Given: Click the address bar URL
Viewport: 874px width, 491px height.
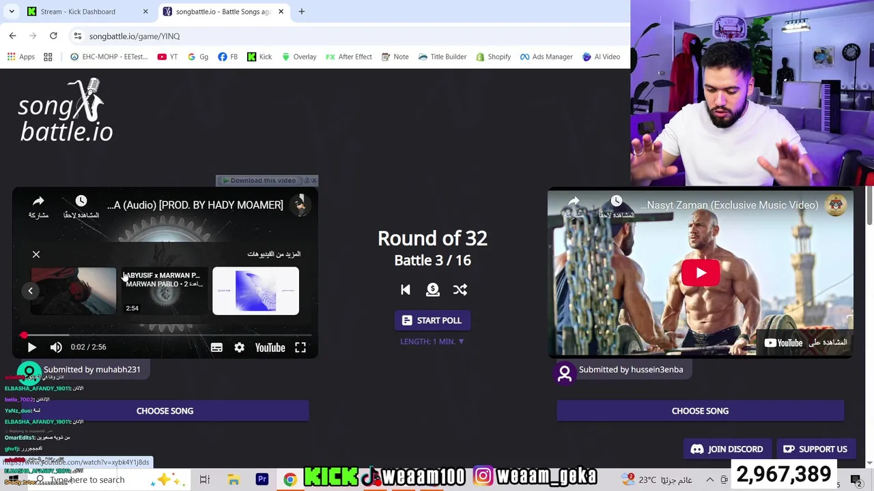Looking at the screenshot, I should tap(135, 36).
